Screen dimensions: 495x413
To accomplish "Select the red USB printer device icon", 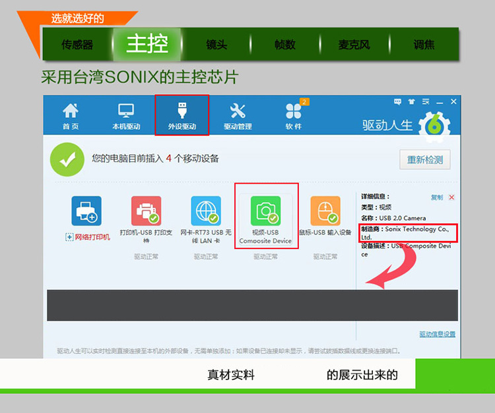I will click(146, 211).
